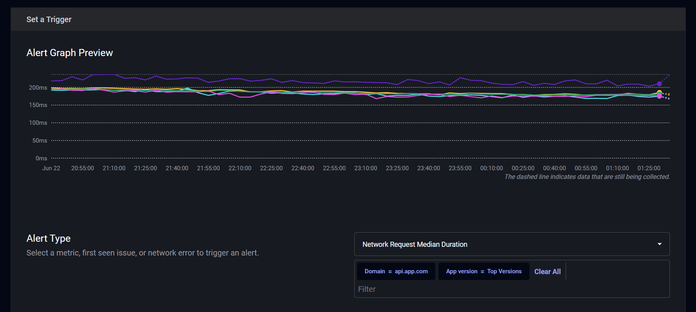Open the Network Request Median Duration dropdown
The image size is (696, 312).
[x=512, y=244]
